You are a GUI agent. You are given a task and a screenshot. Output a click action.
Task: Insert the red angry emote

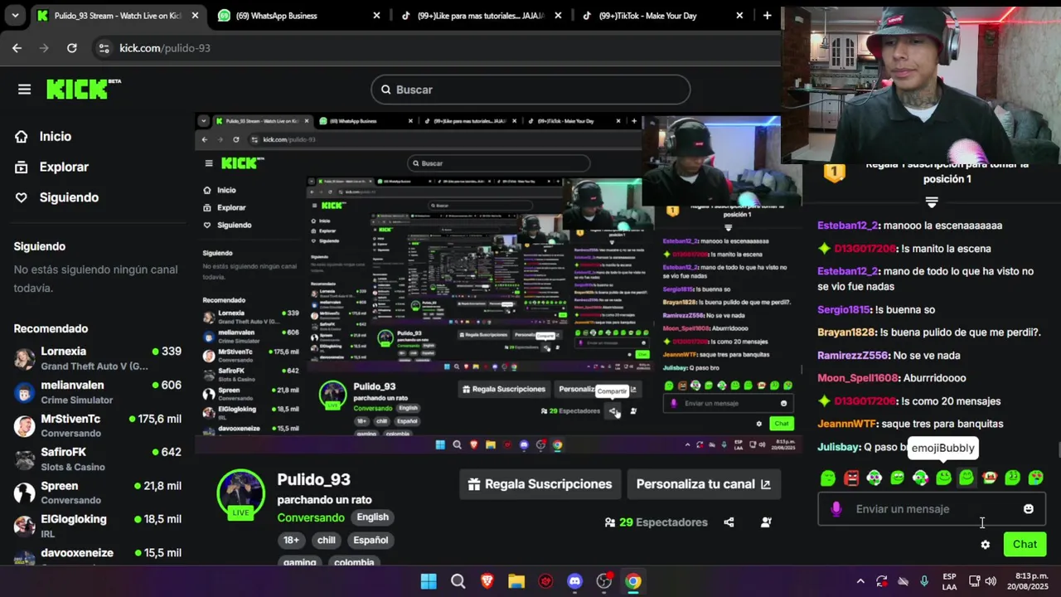[851, 478]
